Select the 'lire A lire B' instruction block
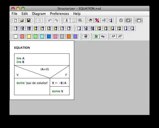 coord(42,60)
